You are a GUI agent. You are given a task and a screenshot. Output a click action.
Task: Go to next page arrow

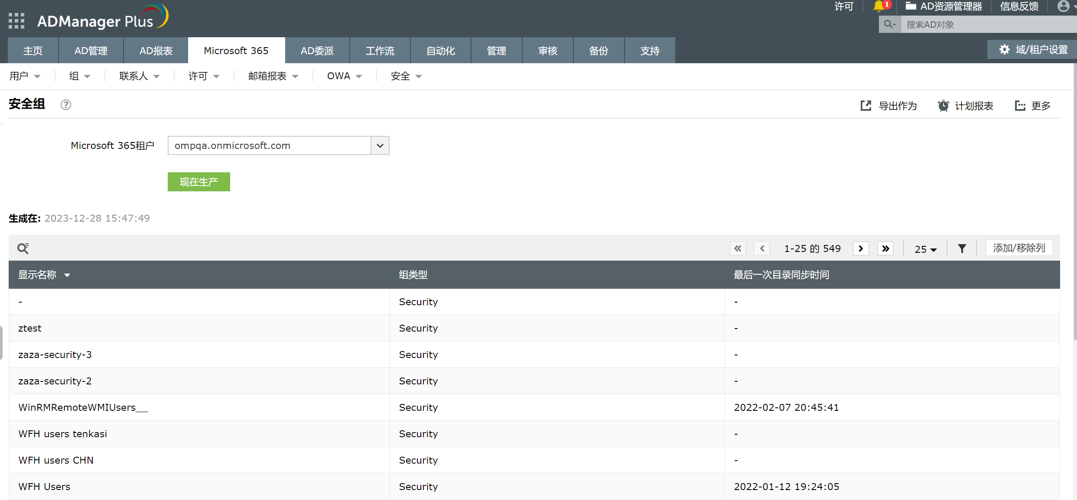861,248
